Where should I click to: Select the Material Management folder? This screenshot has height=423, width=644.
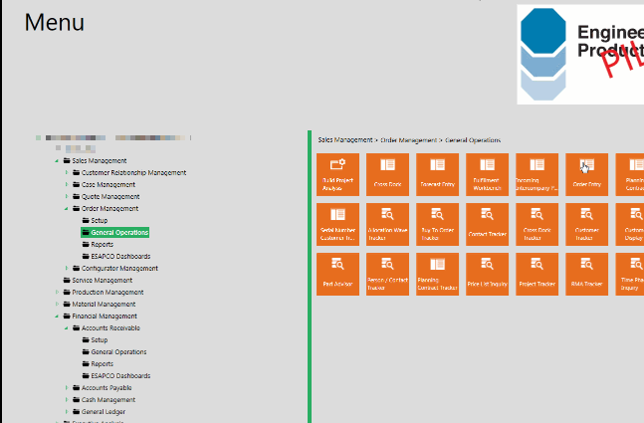(x=100, y=304)
